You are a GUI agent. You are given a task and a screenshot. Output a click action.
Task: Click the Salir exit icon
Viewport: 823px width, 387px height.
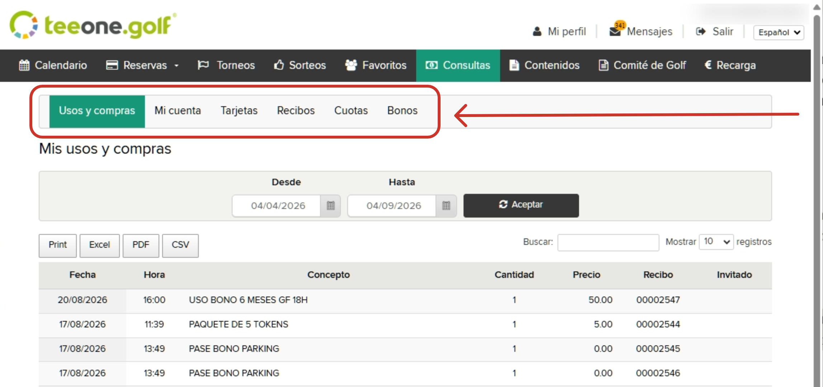pos(701,32)
